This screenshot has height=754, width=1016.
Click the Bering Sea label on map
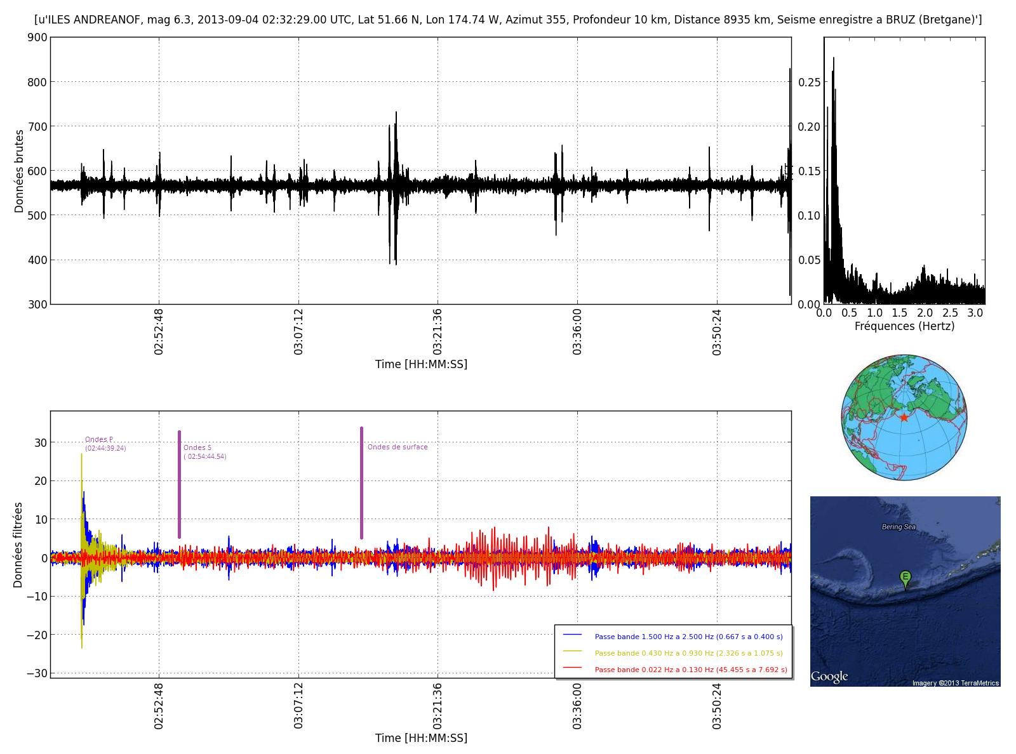coord(899,527)
